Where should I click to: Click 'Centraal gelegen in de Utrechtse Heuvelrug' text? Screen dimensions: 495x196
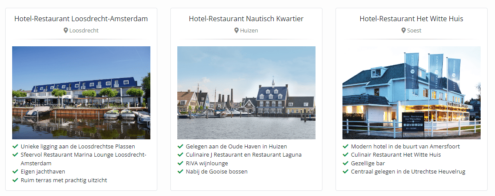point(408,171)
